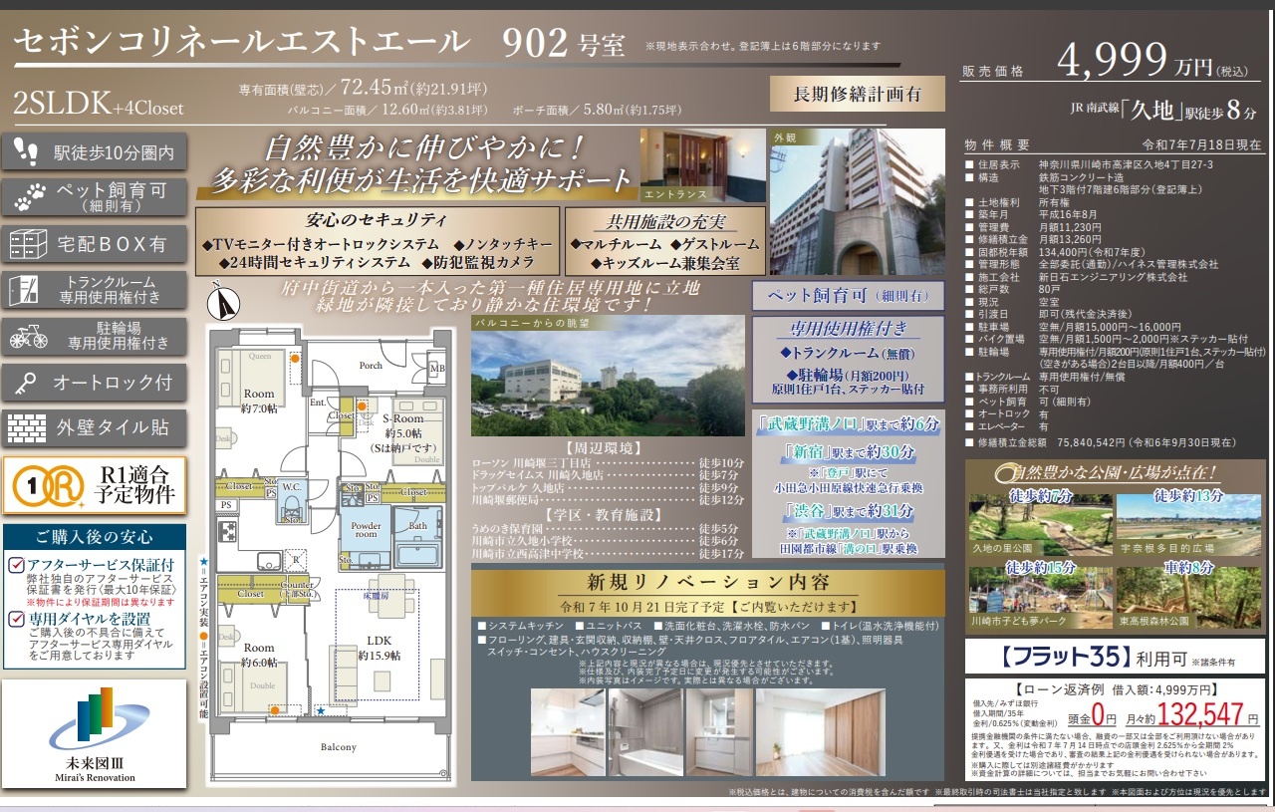Click the checkmark beside アフターサービス保証付
Viewport: 1275px width, 812px height.
click(x=16, y=566)
